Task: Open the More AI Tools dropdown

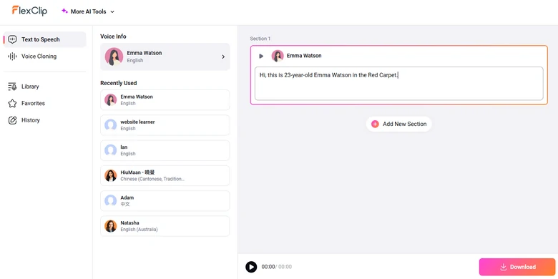Action: (x=88, y=11)
